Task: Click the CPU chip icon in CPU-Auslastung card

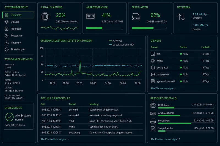Action: (45, 16)
